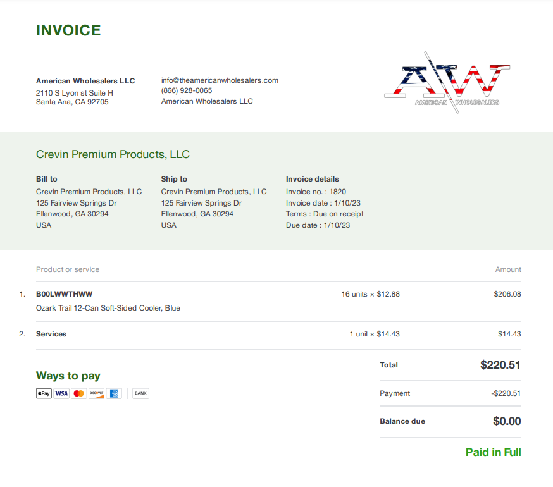Click the Total label
Viewport: 553px width, 487px height.
(x=388, y=365)
